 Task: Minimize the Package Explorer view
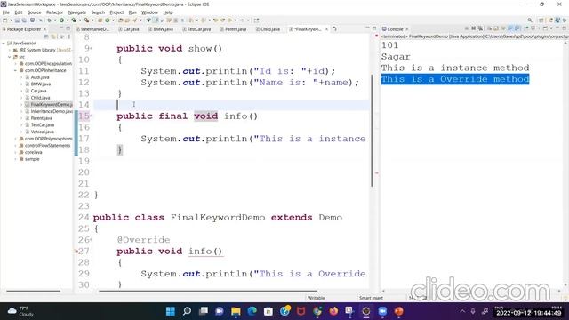click(61, 28)
